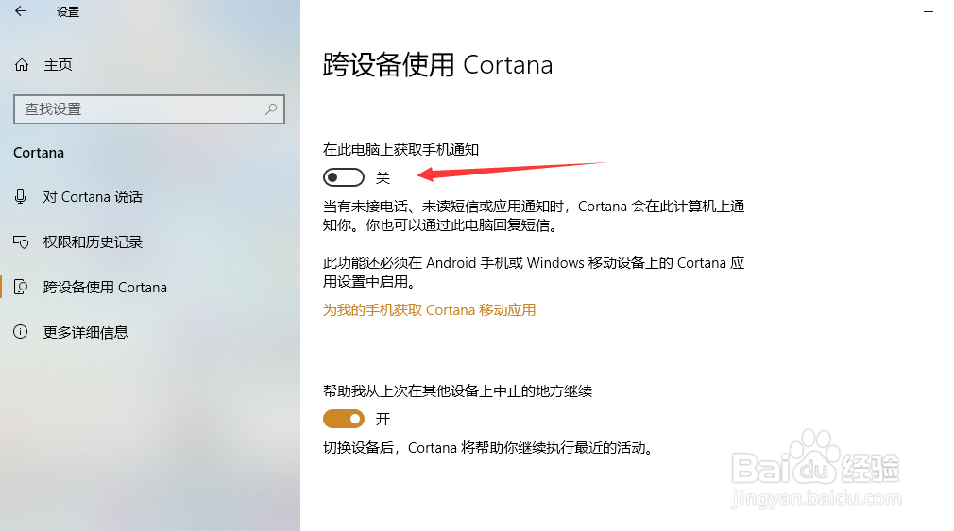Click the magnifier icon in the search box
The height and width of the screenshot is (531, 954).
271,109
